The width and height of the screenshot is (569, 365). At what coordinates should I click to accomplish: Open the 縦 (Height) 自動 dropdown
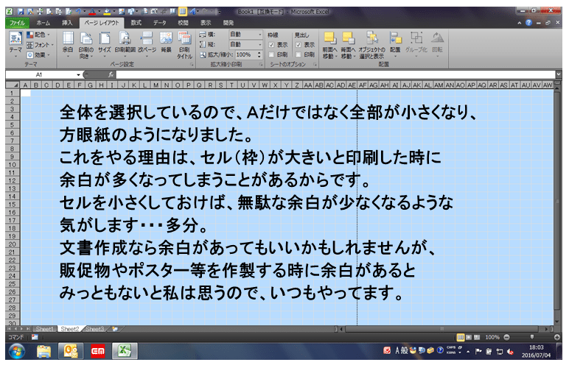245,44
